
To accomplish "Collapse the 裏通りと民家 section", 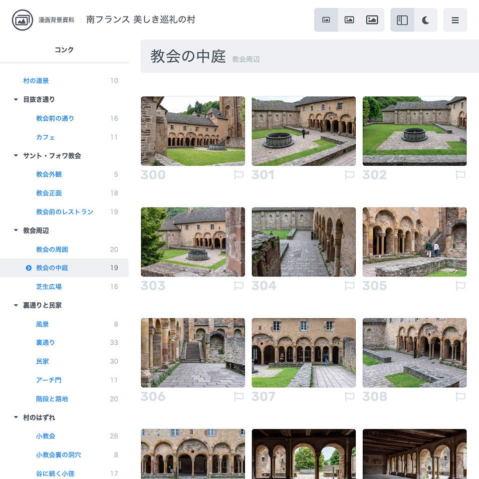I will [16, 305].
